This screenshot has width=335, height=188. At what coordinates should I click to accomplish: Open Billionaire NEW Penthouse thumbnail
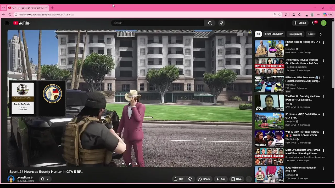click(269, 84)
